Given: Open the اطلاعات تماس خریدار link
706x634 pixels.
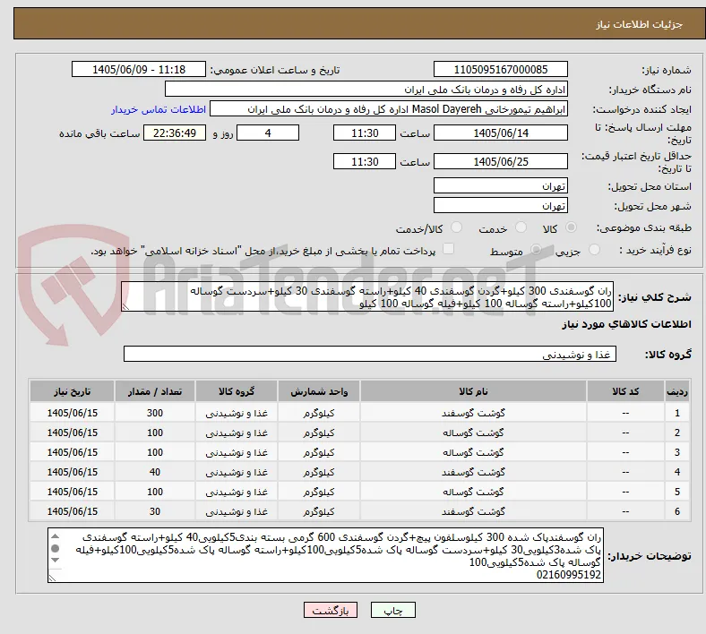Looking at the screenshot, I should tap(159, 109).
